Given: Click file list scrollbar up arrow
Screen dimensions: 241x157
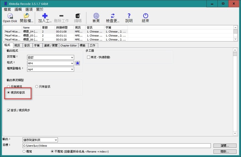Looking at the screenshot, I should coord(235,28).
